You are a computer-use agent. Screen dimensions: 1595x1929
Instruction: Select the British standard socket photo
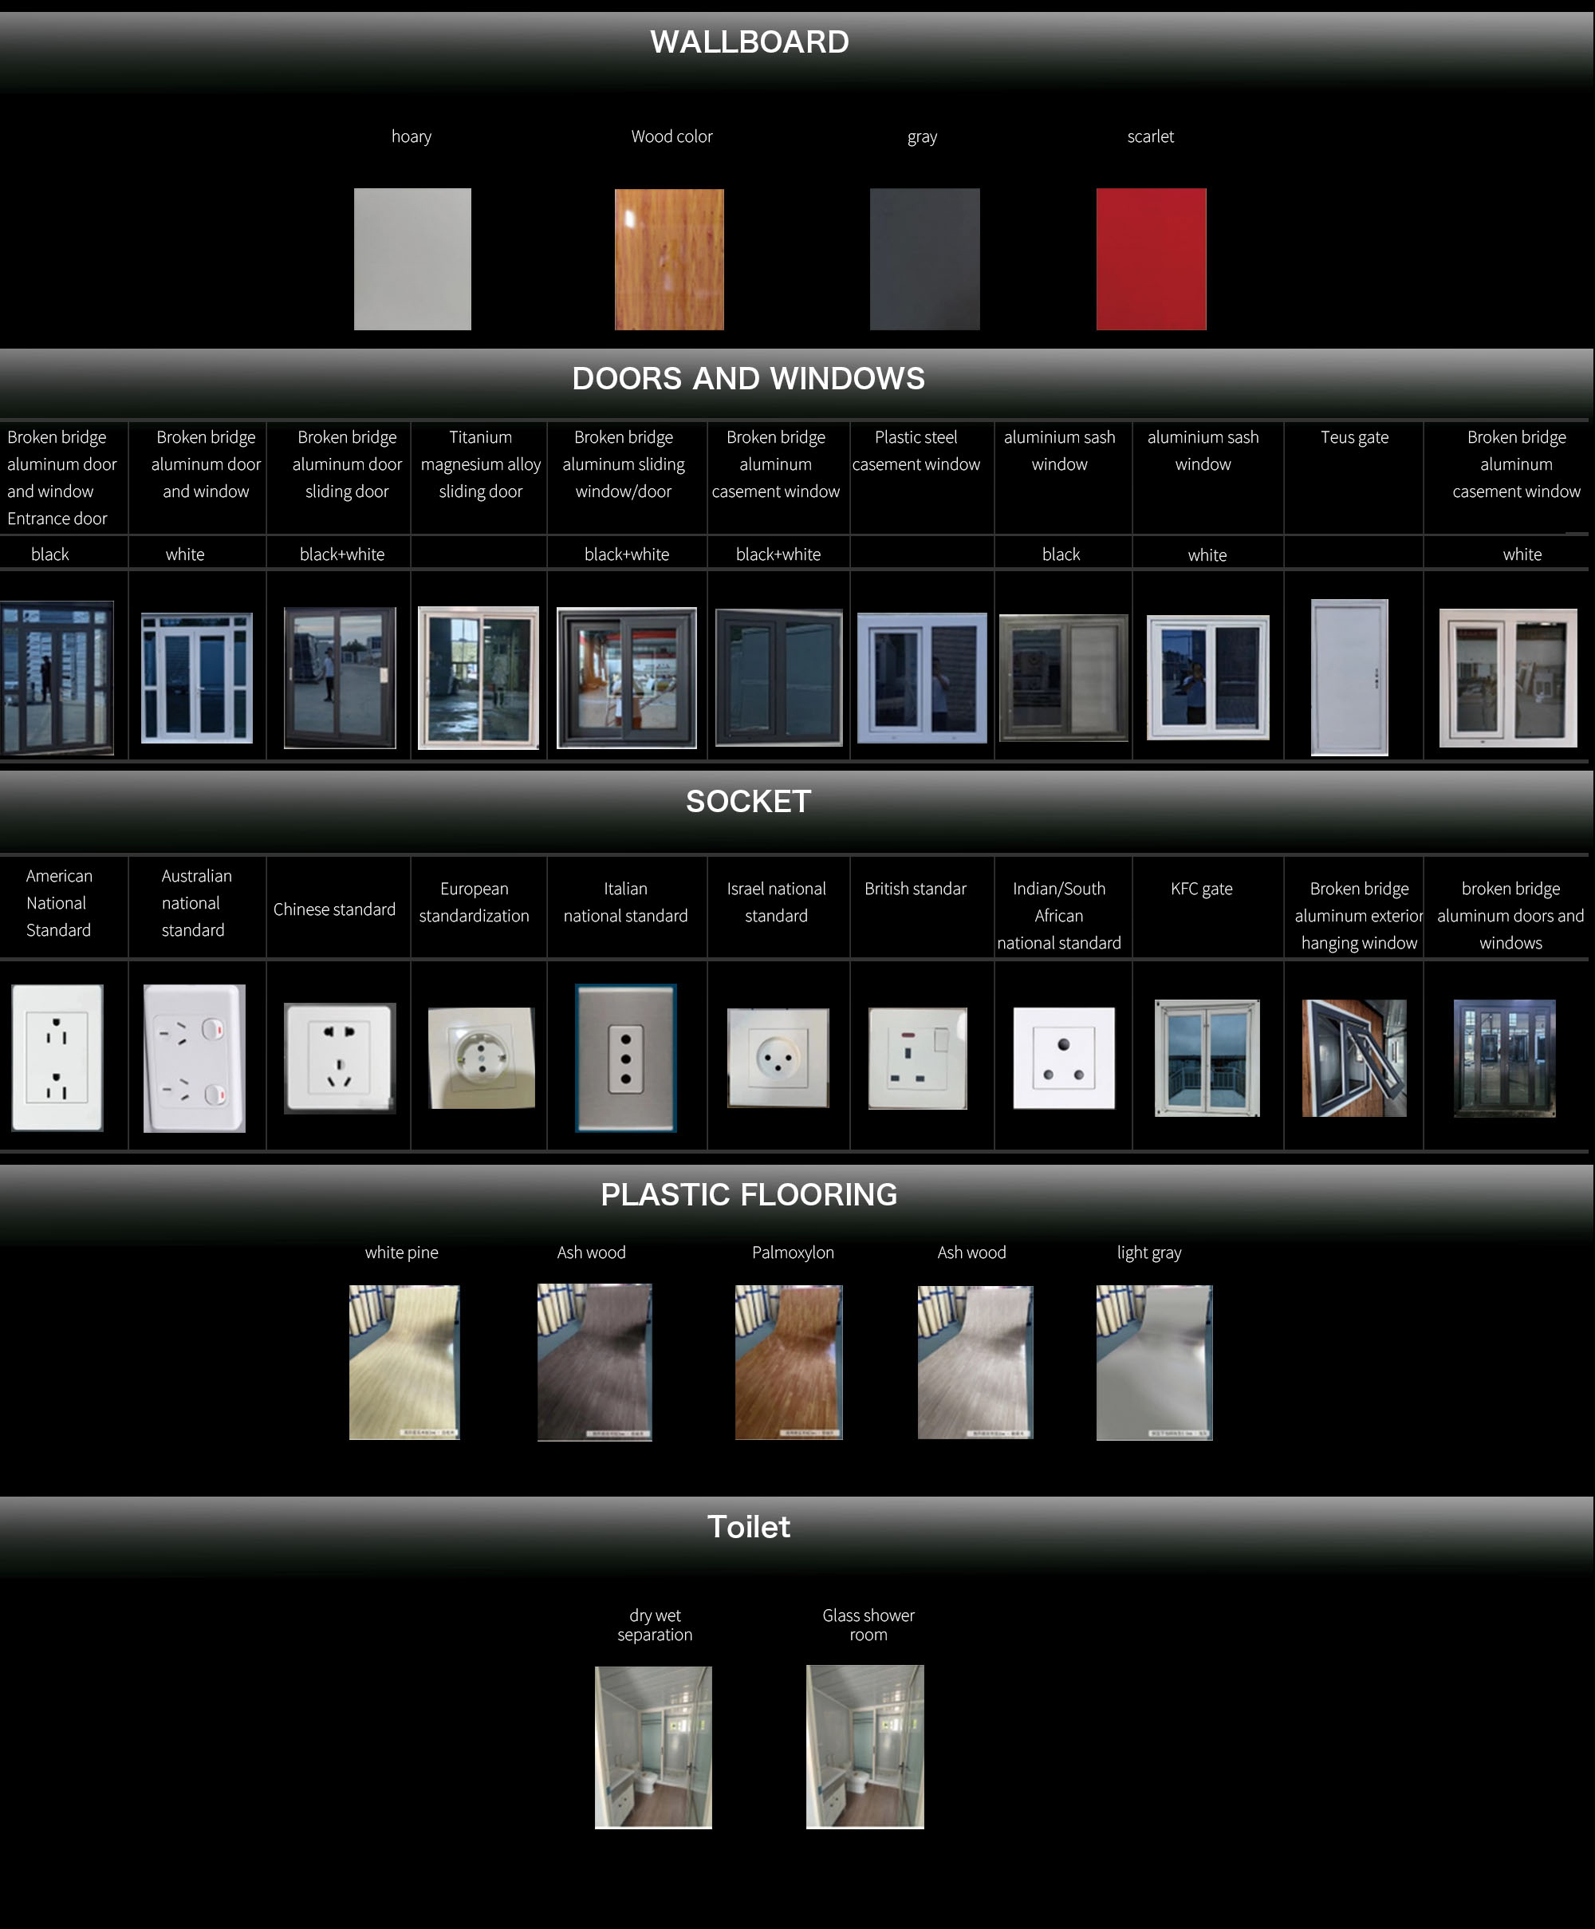917,1058
